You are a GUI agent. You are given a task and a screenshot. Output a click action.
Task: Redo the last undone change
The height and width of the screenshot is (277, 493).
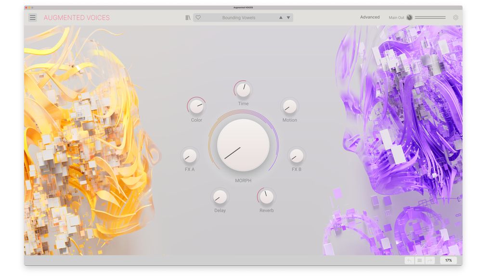tap(430, 260)
